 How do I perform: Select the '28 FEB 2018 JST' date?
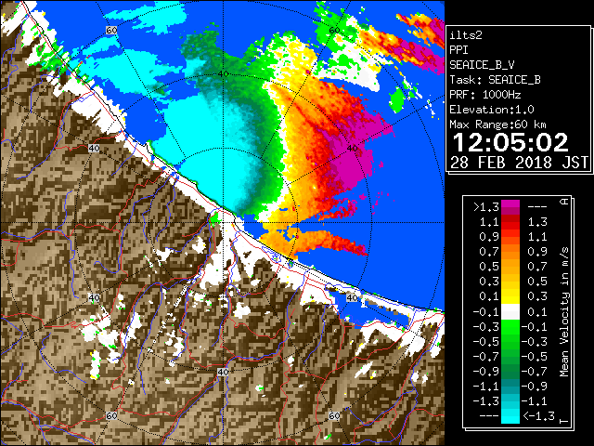[x=519, y=163]
